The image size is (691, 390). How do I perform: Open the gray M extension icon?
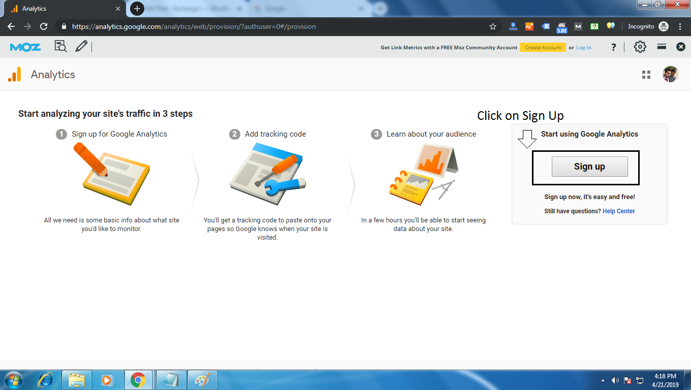(578, 26)
